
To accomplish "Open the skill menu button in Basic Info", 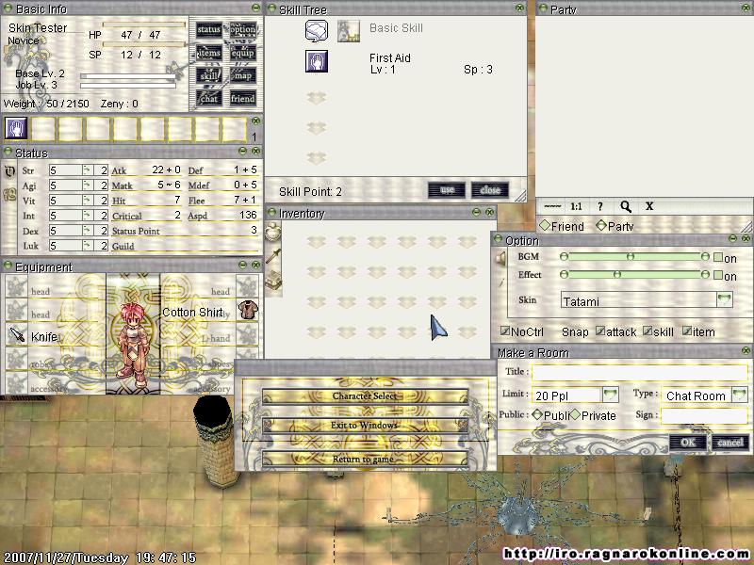I will pos(208,76).
